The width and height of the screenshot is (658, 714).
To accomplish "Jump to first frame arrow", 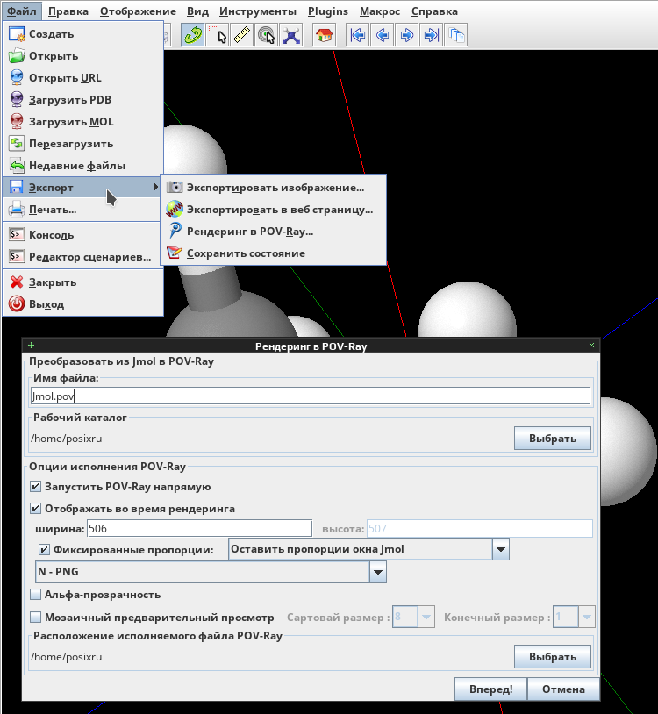I will [357, 35].
